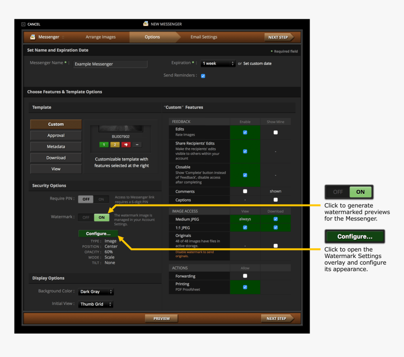This screenshot has width=404, height=357.
Task: Toggle Medium JPEG Download checkbox
Action: (275, 219)
